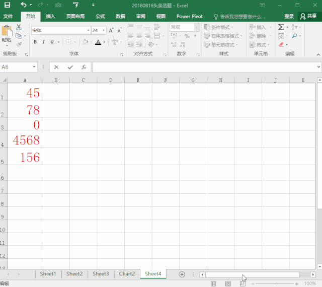The image size is (322, 287).
Task: Toggle bold formatting
Action: (35, 42)
